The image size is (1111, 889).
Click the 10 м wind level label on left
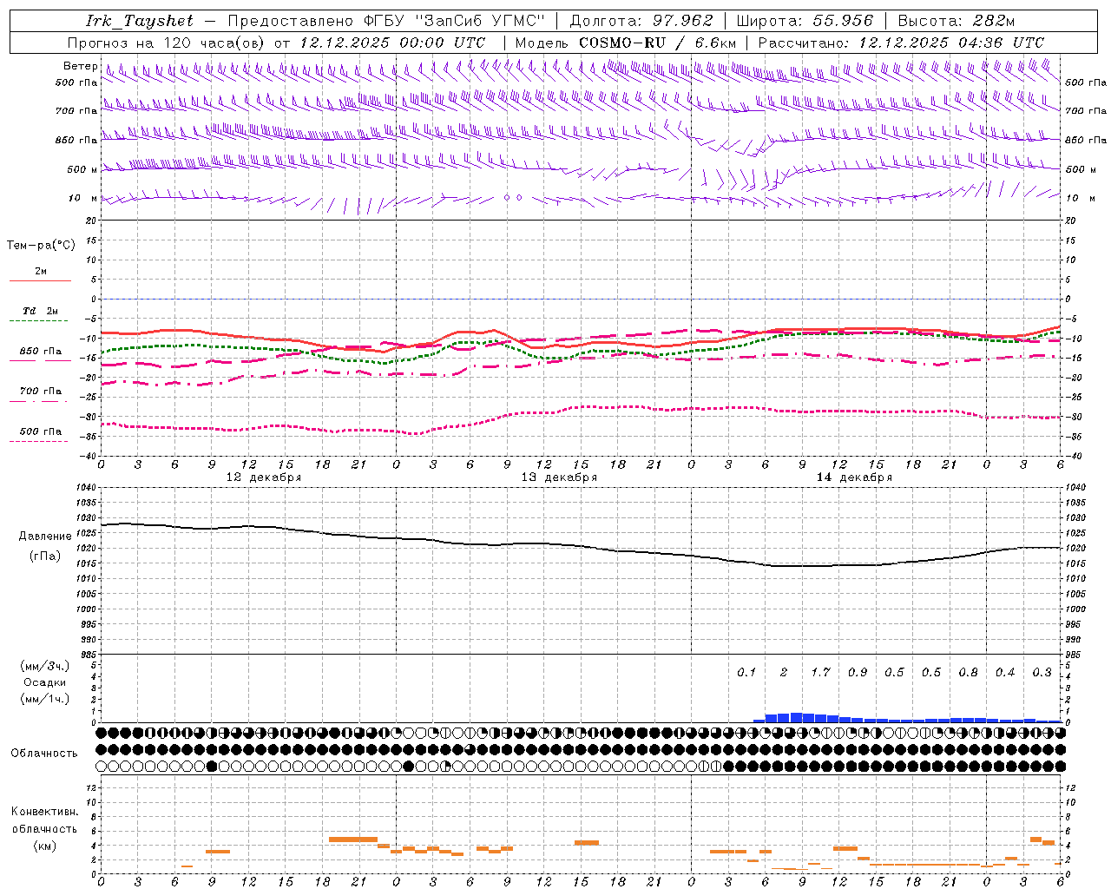point(82,198)
